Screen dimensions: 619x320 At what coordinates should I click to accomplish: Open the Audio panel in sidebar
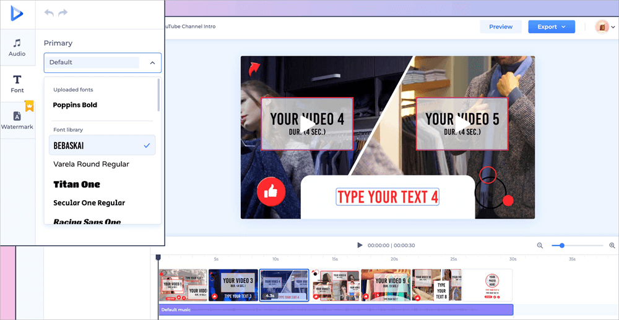pyautogui.click(x=17, y=48)
